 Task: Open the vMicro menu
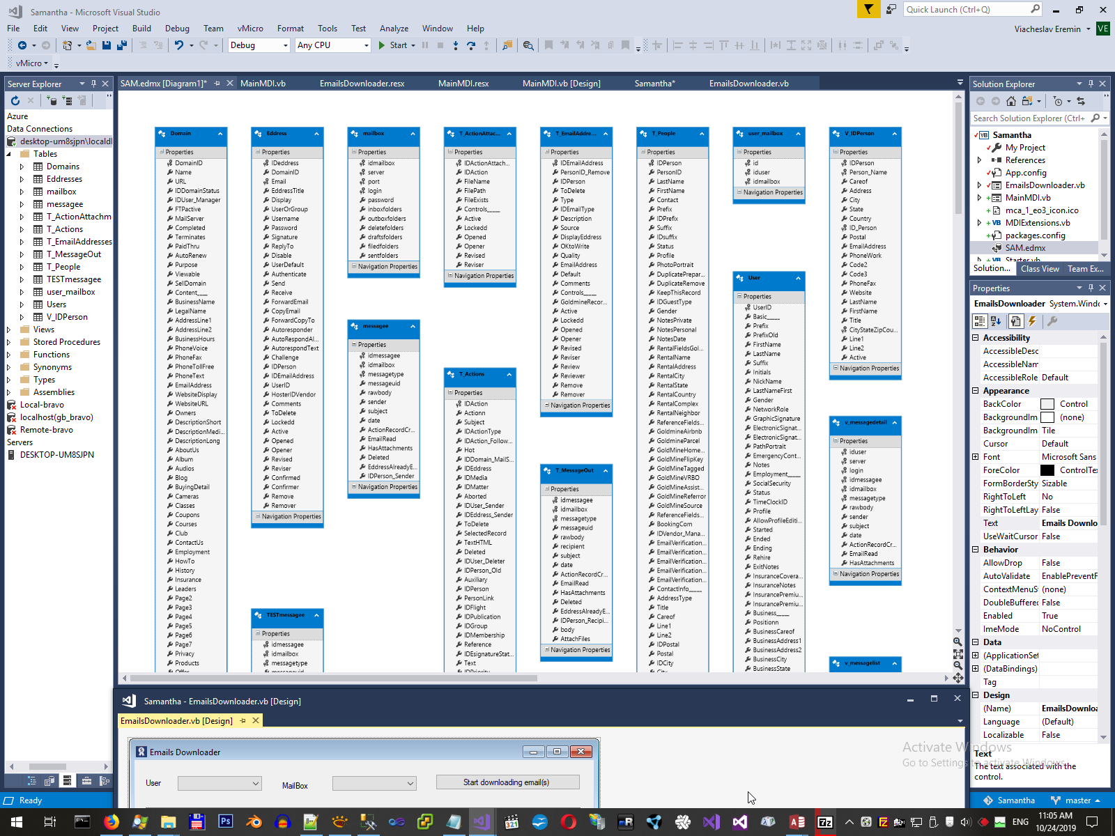coord(250,29)
